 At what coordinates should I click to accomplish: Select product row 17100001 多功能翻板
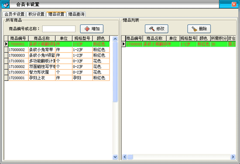click(x=57, y=61)
